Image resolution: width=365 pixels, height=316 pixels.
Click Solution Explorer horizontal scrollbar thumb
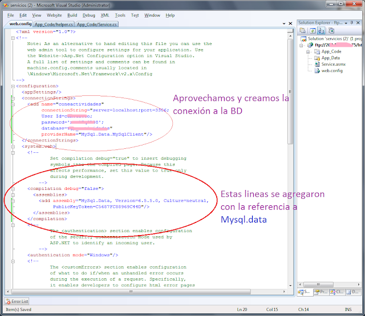(318, 284)
